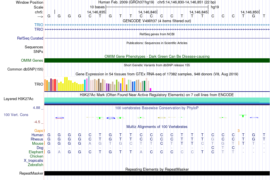
Task: Click the orange Gaps label
Action: [x=39, y=131]
